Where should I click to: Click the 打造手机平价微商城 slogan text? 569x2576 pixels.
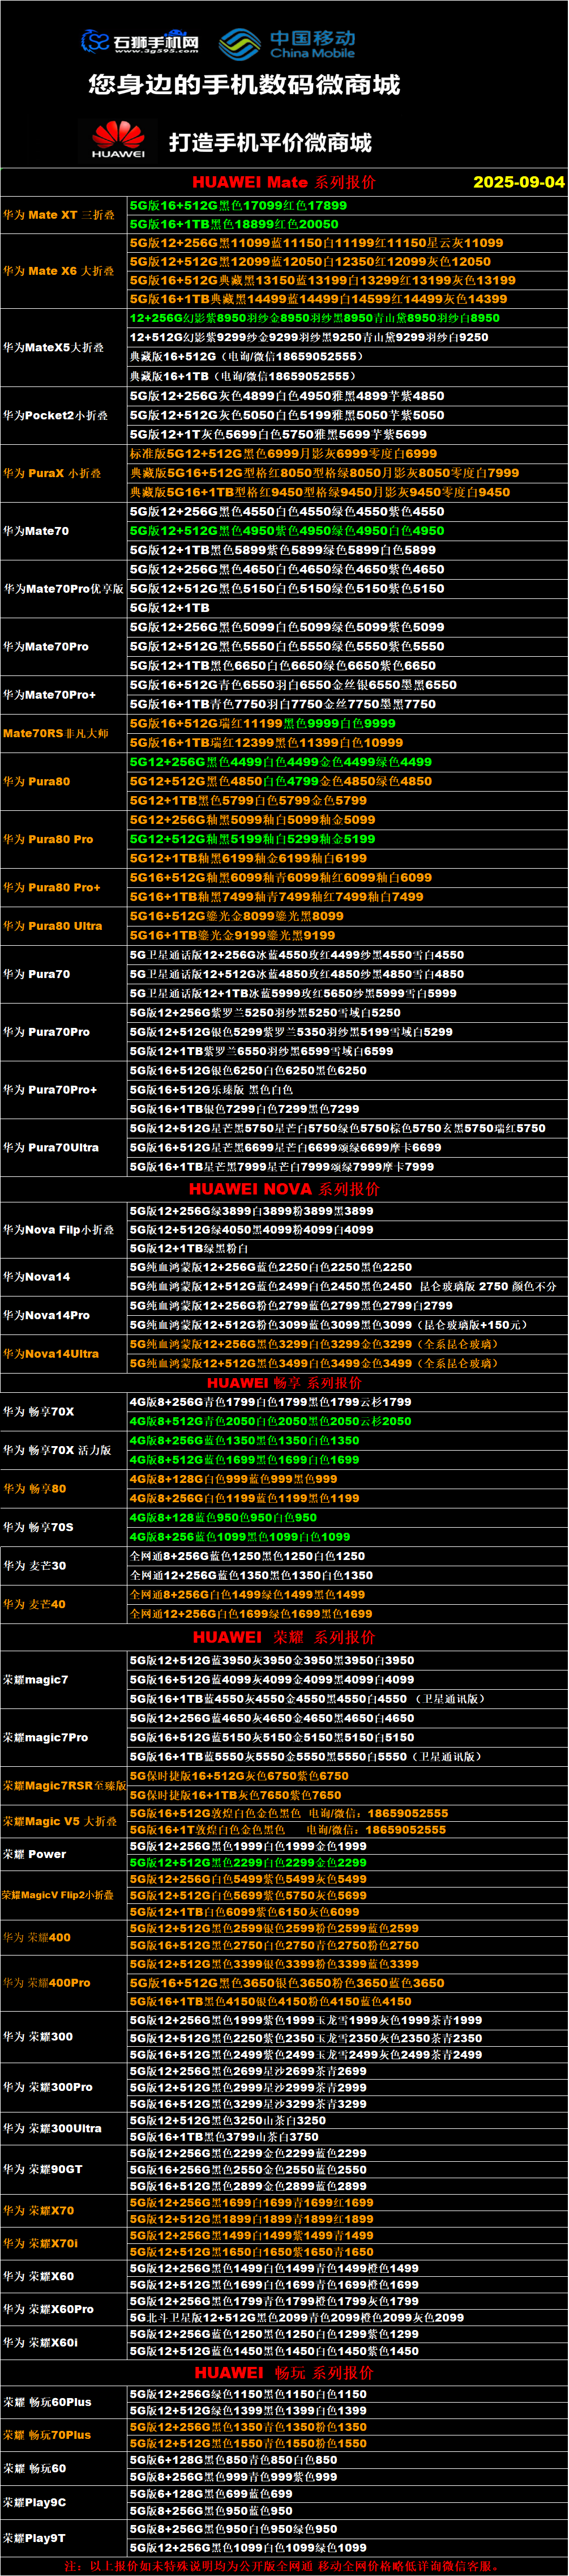pyautogui.click(x=270, y=142)
